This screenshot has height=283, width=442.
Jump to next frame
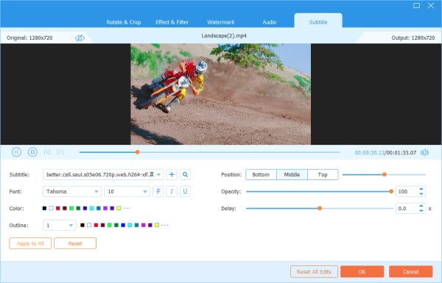tap(60, 152)
